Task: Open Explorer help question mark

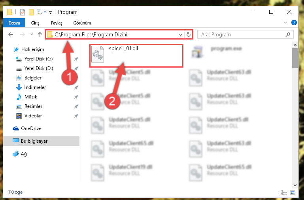Action: point(294,23)
